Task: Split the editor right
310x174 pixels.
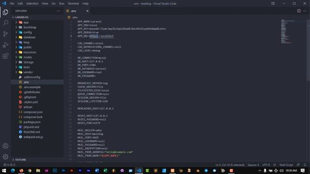Action: tap(299, 11)
